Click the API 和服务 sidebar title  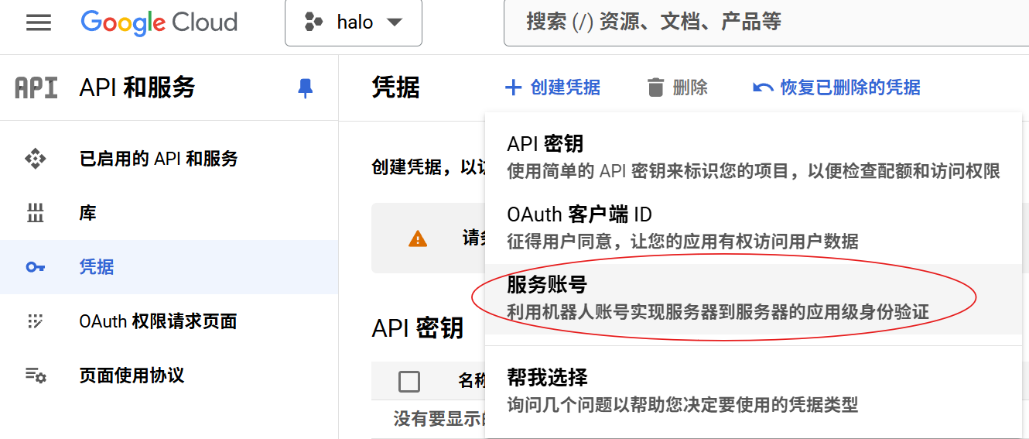(x=138, y=88)
